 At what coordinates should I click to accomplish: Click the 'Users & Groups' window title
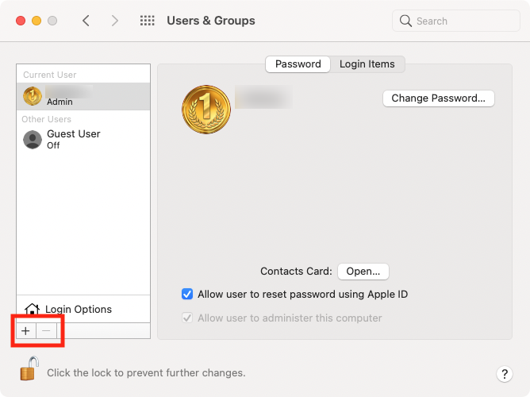[211, 21]
